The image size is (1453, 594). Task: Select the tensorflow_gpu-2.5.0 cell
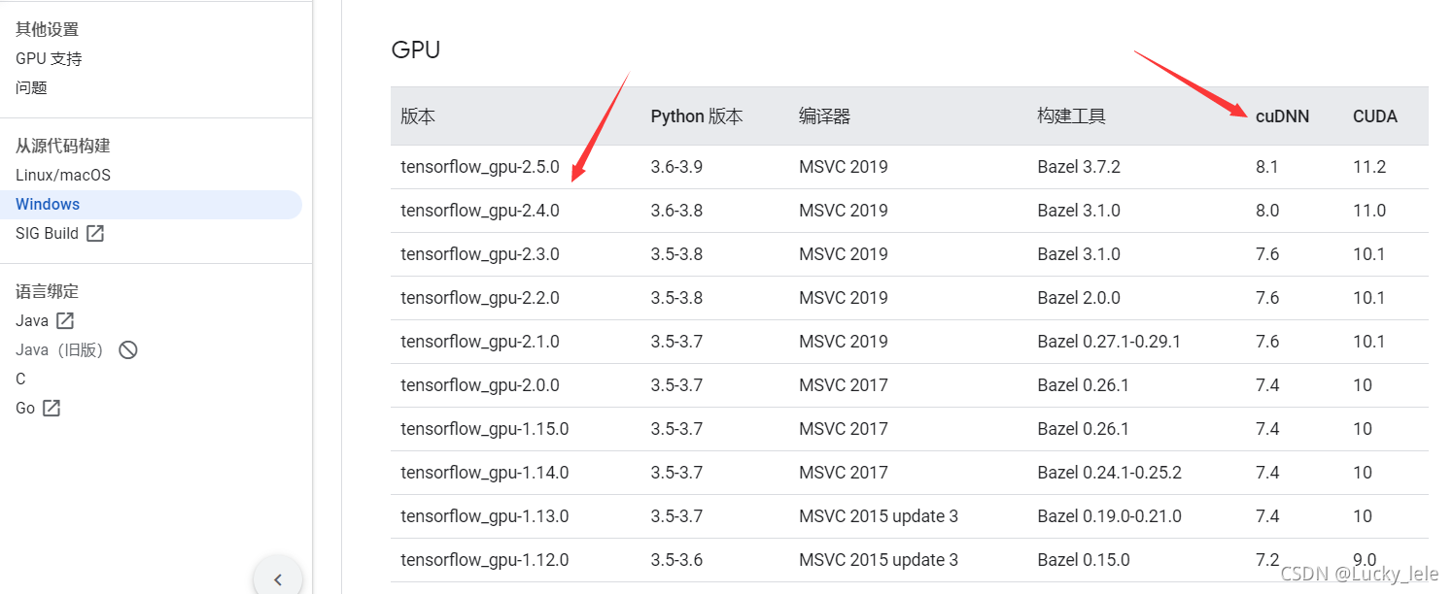[x=480, y=167]
